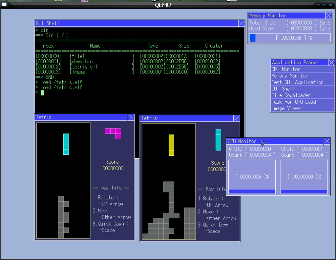Click the magenta next-piece preview in left Tetris
Screen dimensions: 336x260
(x=113, y=133)
